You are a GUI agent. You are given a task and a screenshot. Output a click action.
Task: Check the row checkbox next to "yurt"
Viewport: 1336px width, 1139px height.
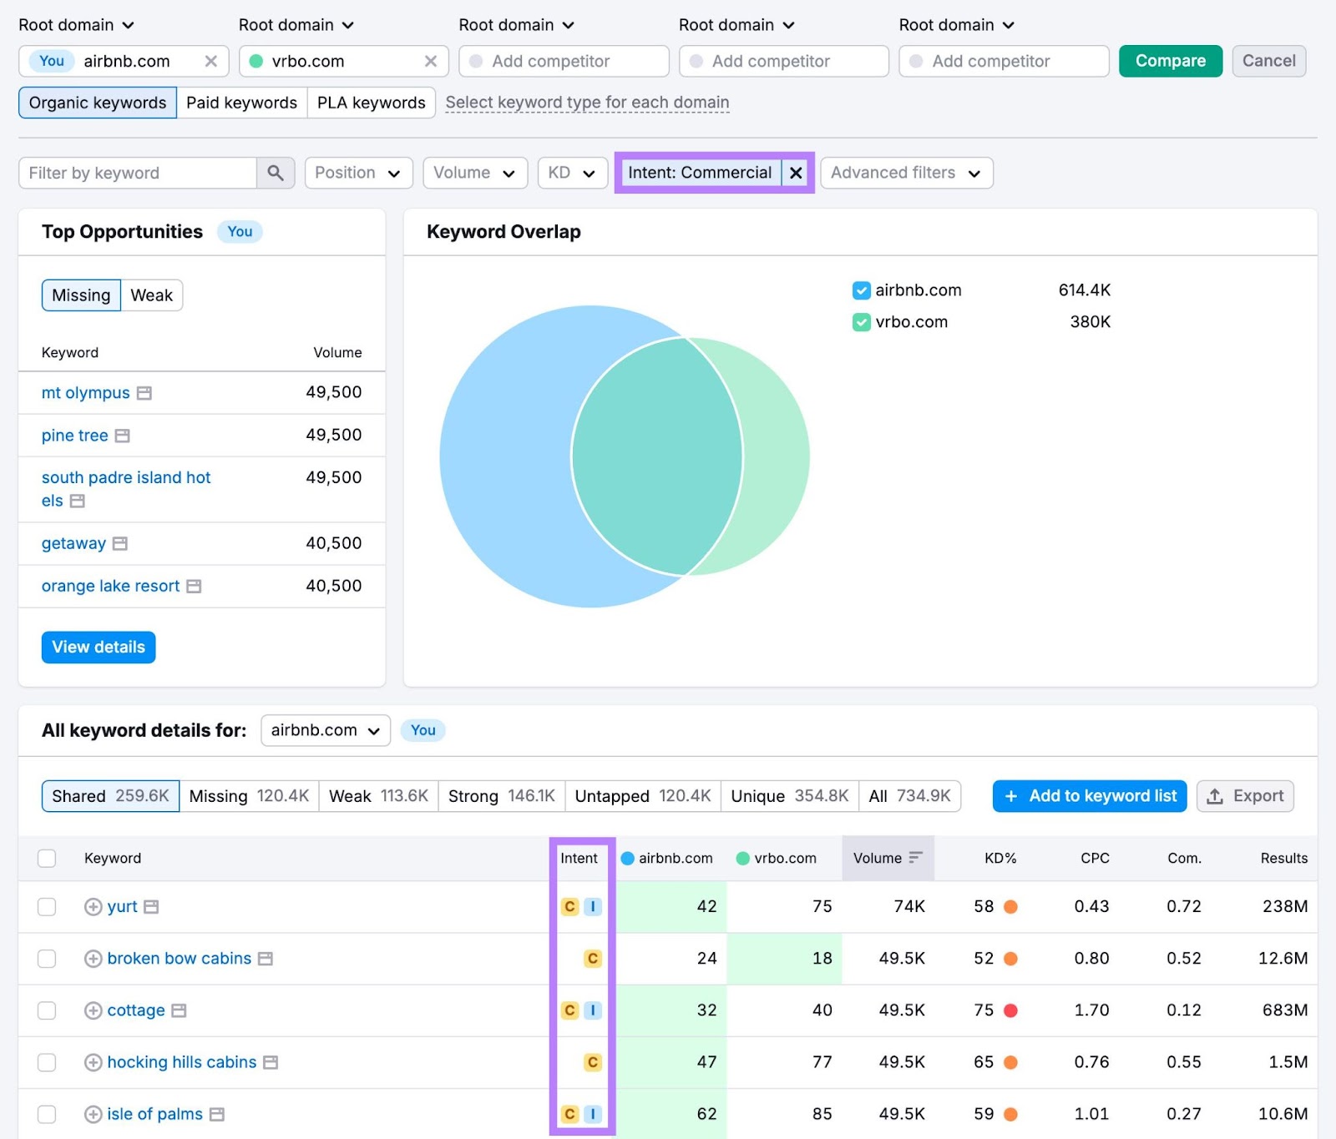click(x=46, y=906)
